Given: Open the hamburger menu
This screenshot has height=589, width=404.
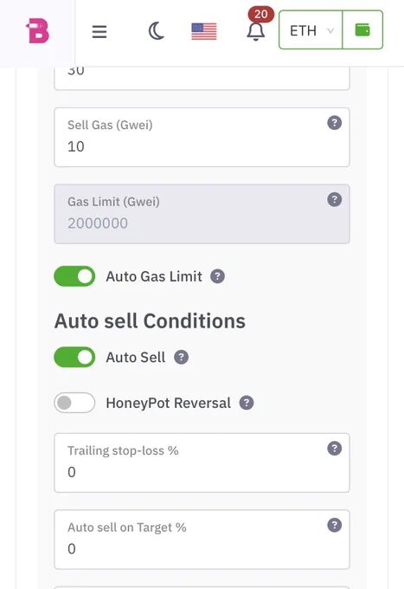Looking at the screenshot, I should pos(99,31).
